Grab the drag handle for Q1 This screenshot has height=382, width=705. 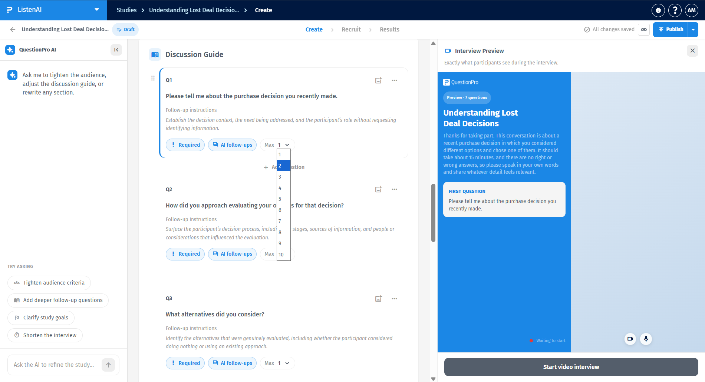coord(153,78)
